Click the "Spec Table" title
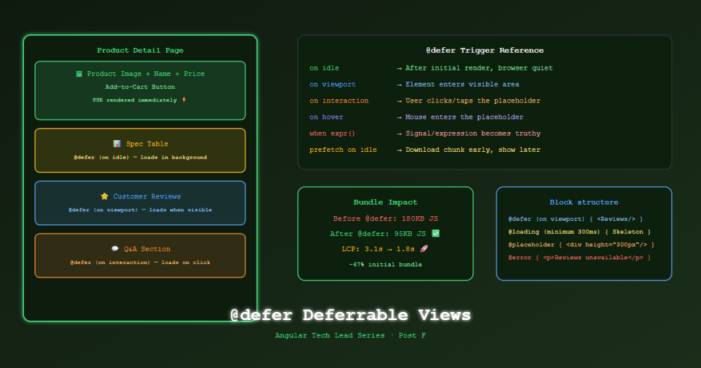This screenshot has height=368, width=701. coord(147,144)
